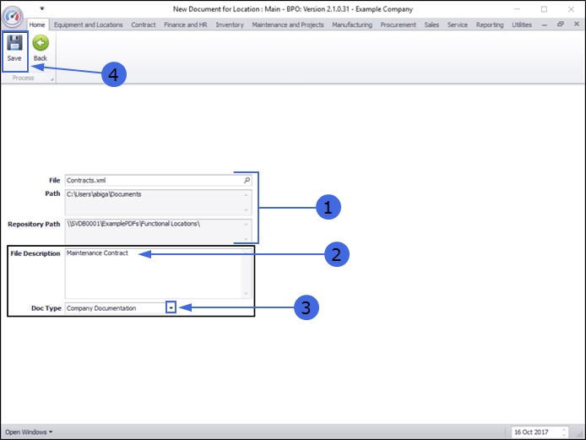Click Repository Path scrollbar down arrow
The width and height of the screenshot is (586, 440).
tap(246, 239)
